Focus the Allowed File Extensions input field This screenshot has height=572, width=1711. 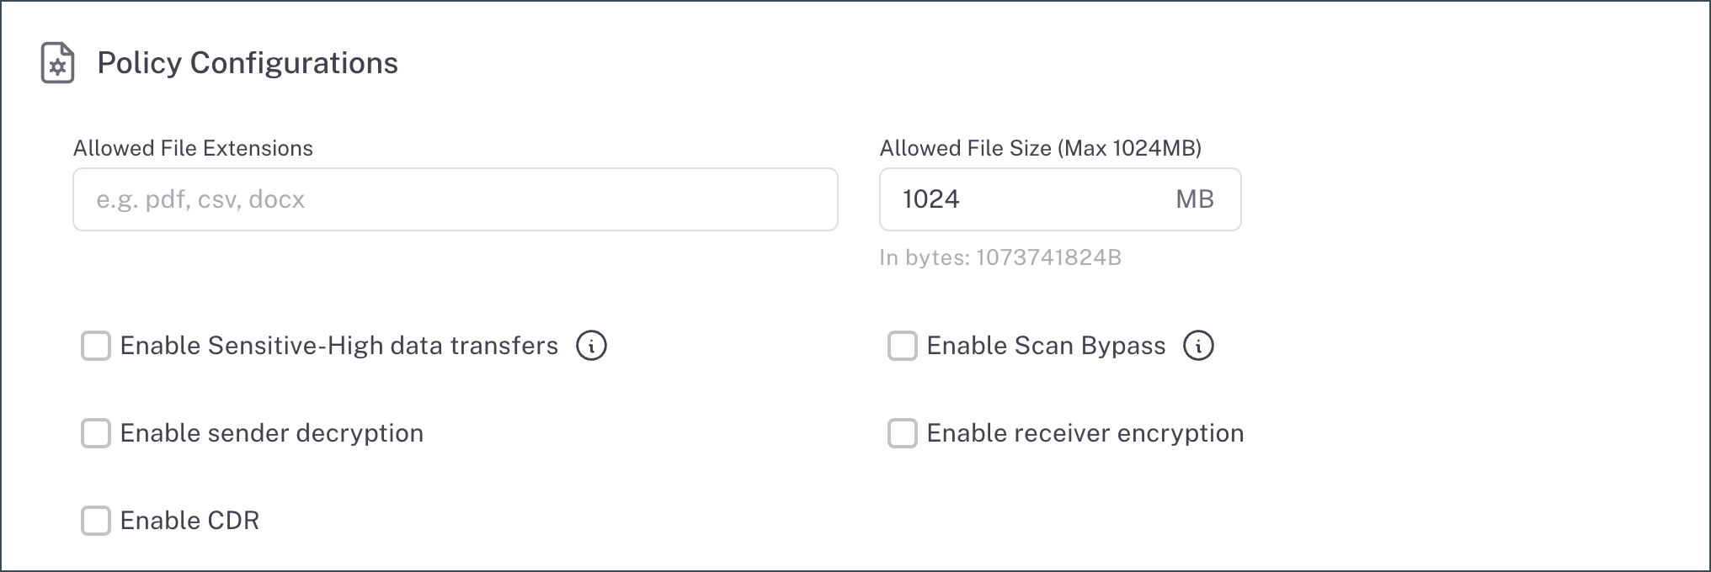455,199
